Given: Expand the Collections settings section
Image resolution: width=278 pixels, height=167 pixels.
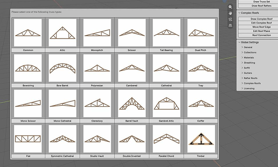Looking at the screenshot, I should 242,52.
